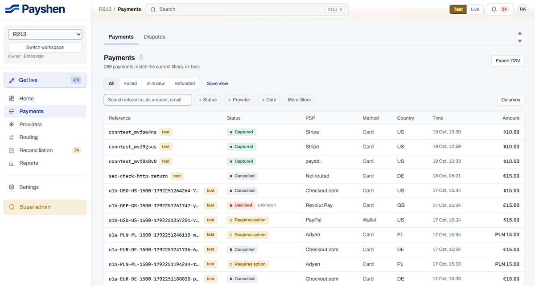The height and width of the screenshot is (286, 535).
Task: Click the Get live rocket item
Action: (45, 80)
